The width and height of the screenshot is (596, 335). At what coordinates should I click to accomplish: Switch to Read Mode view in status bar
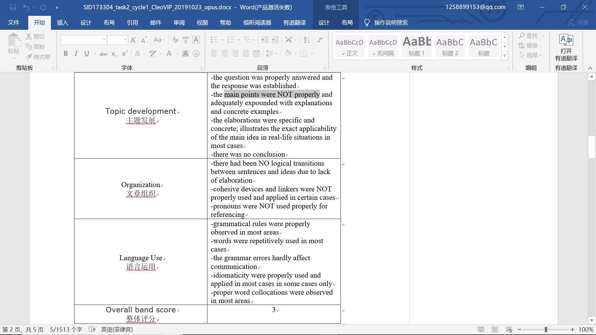(x=481, y=329)
